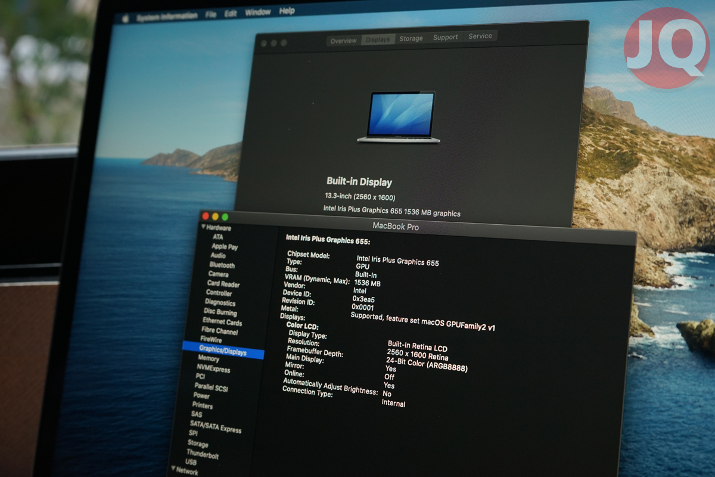715x477 pixels.
Task: Click the Connection Type value Internal
Action: tap(393, 404)
